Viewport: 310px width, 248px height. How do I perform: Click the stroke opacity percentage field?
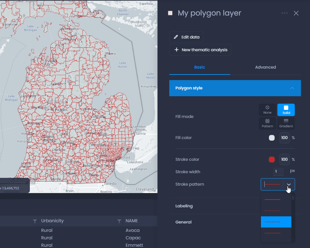tap(285, 160)
